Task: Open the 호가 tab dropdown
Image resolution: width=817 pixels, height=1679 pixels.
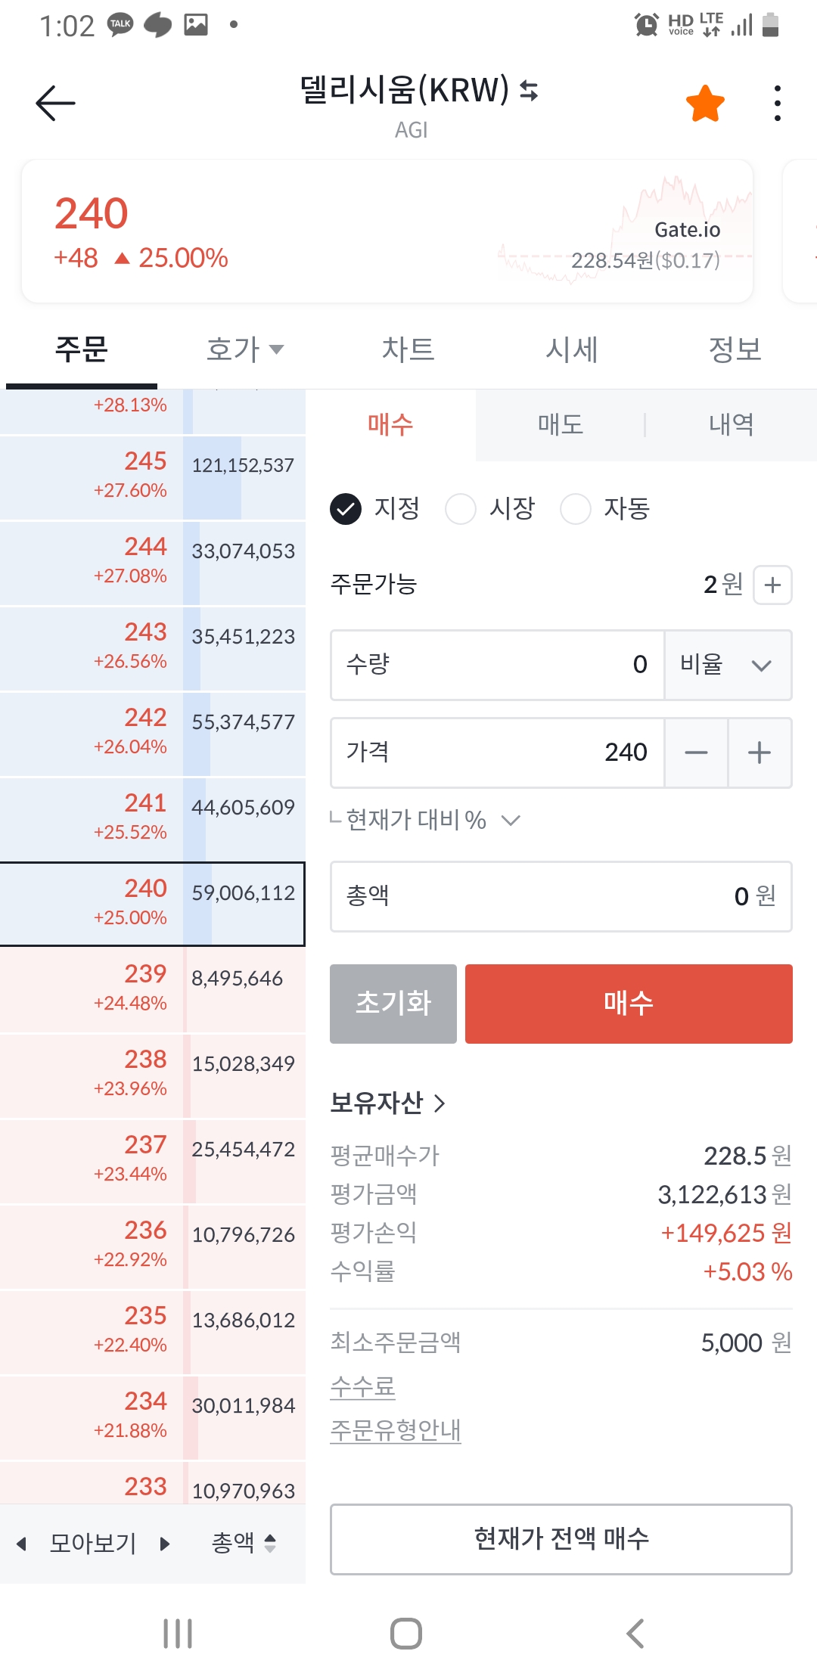Action: pyautogui.click(x=244, y=349)
